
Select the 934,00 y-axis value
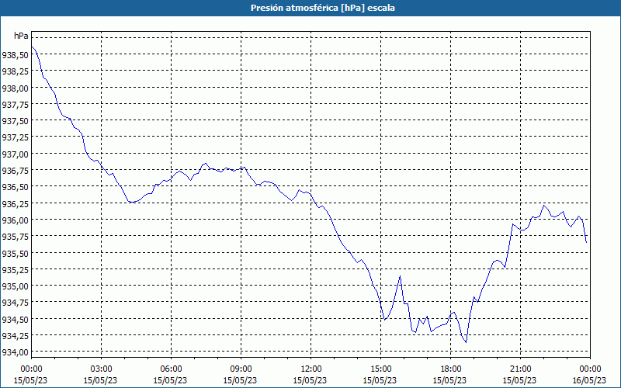(x=15, y=352)
